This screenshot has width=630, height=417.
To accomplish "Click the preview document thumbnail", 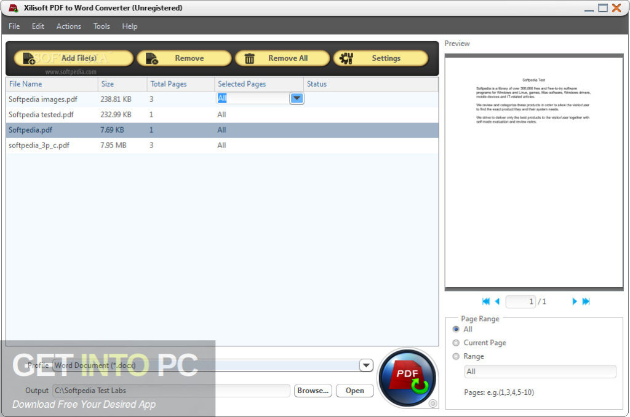I will [x=533, y=173].
